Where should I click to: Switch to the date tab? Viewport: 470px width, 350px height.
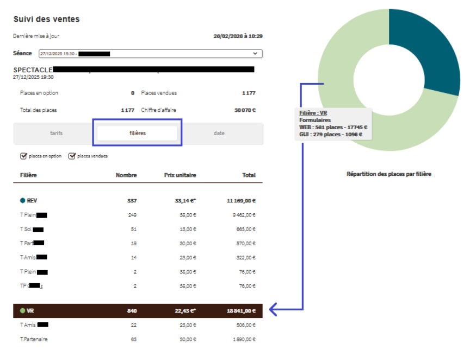click(x=219, y=133)
